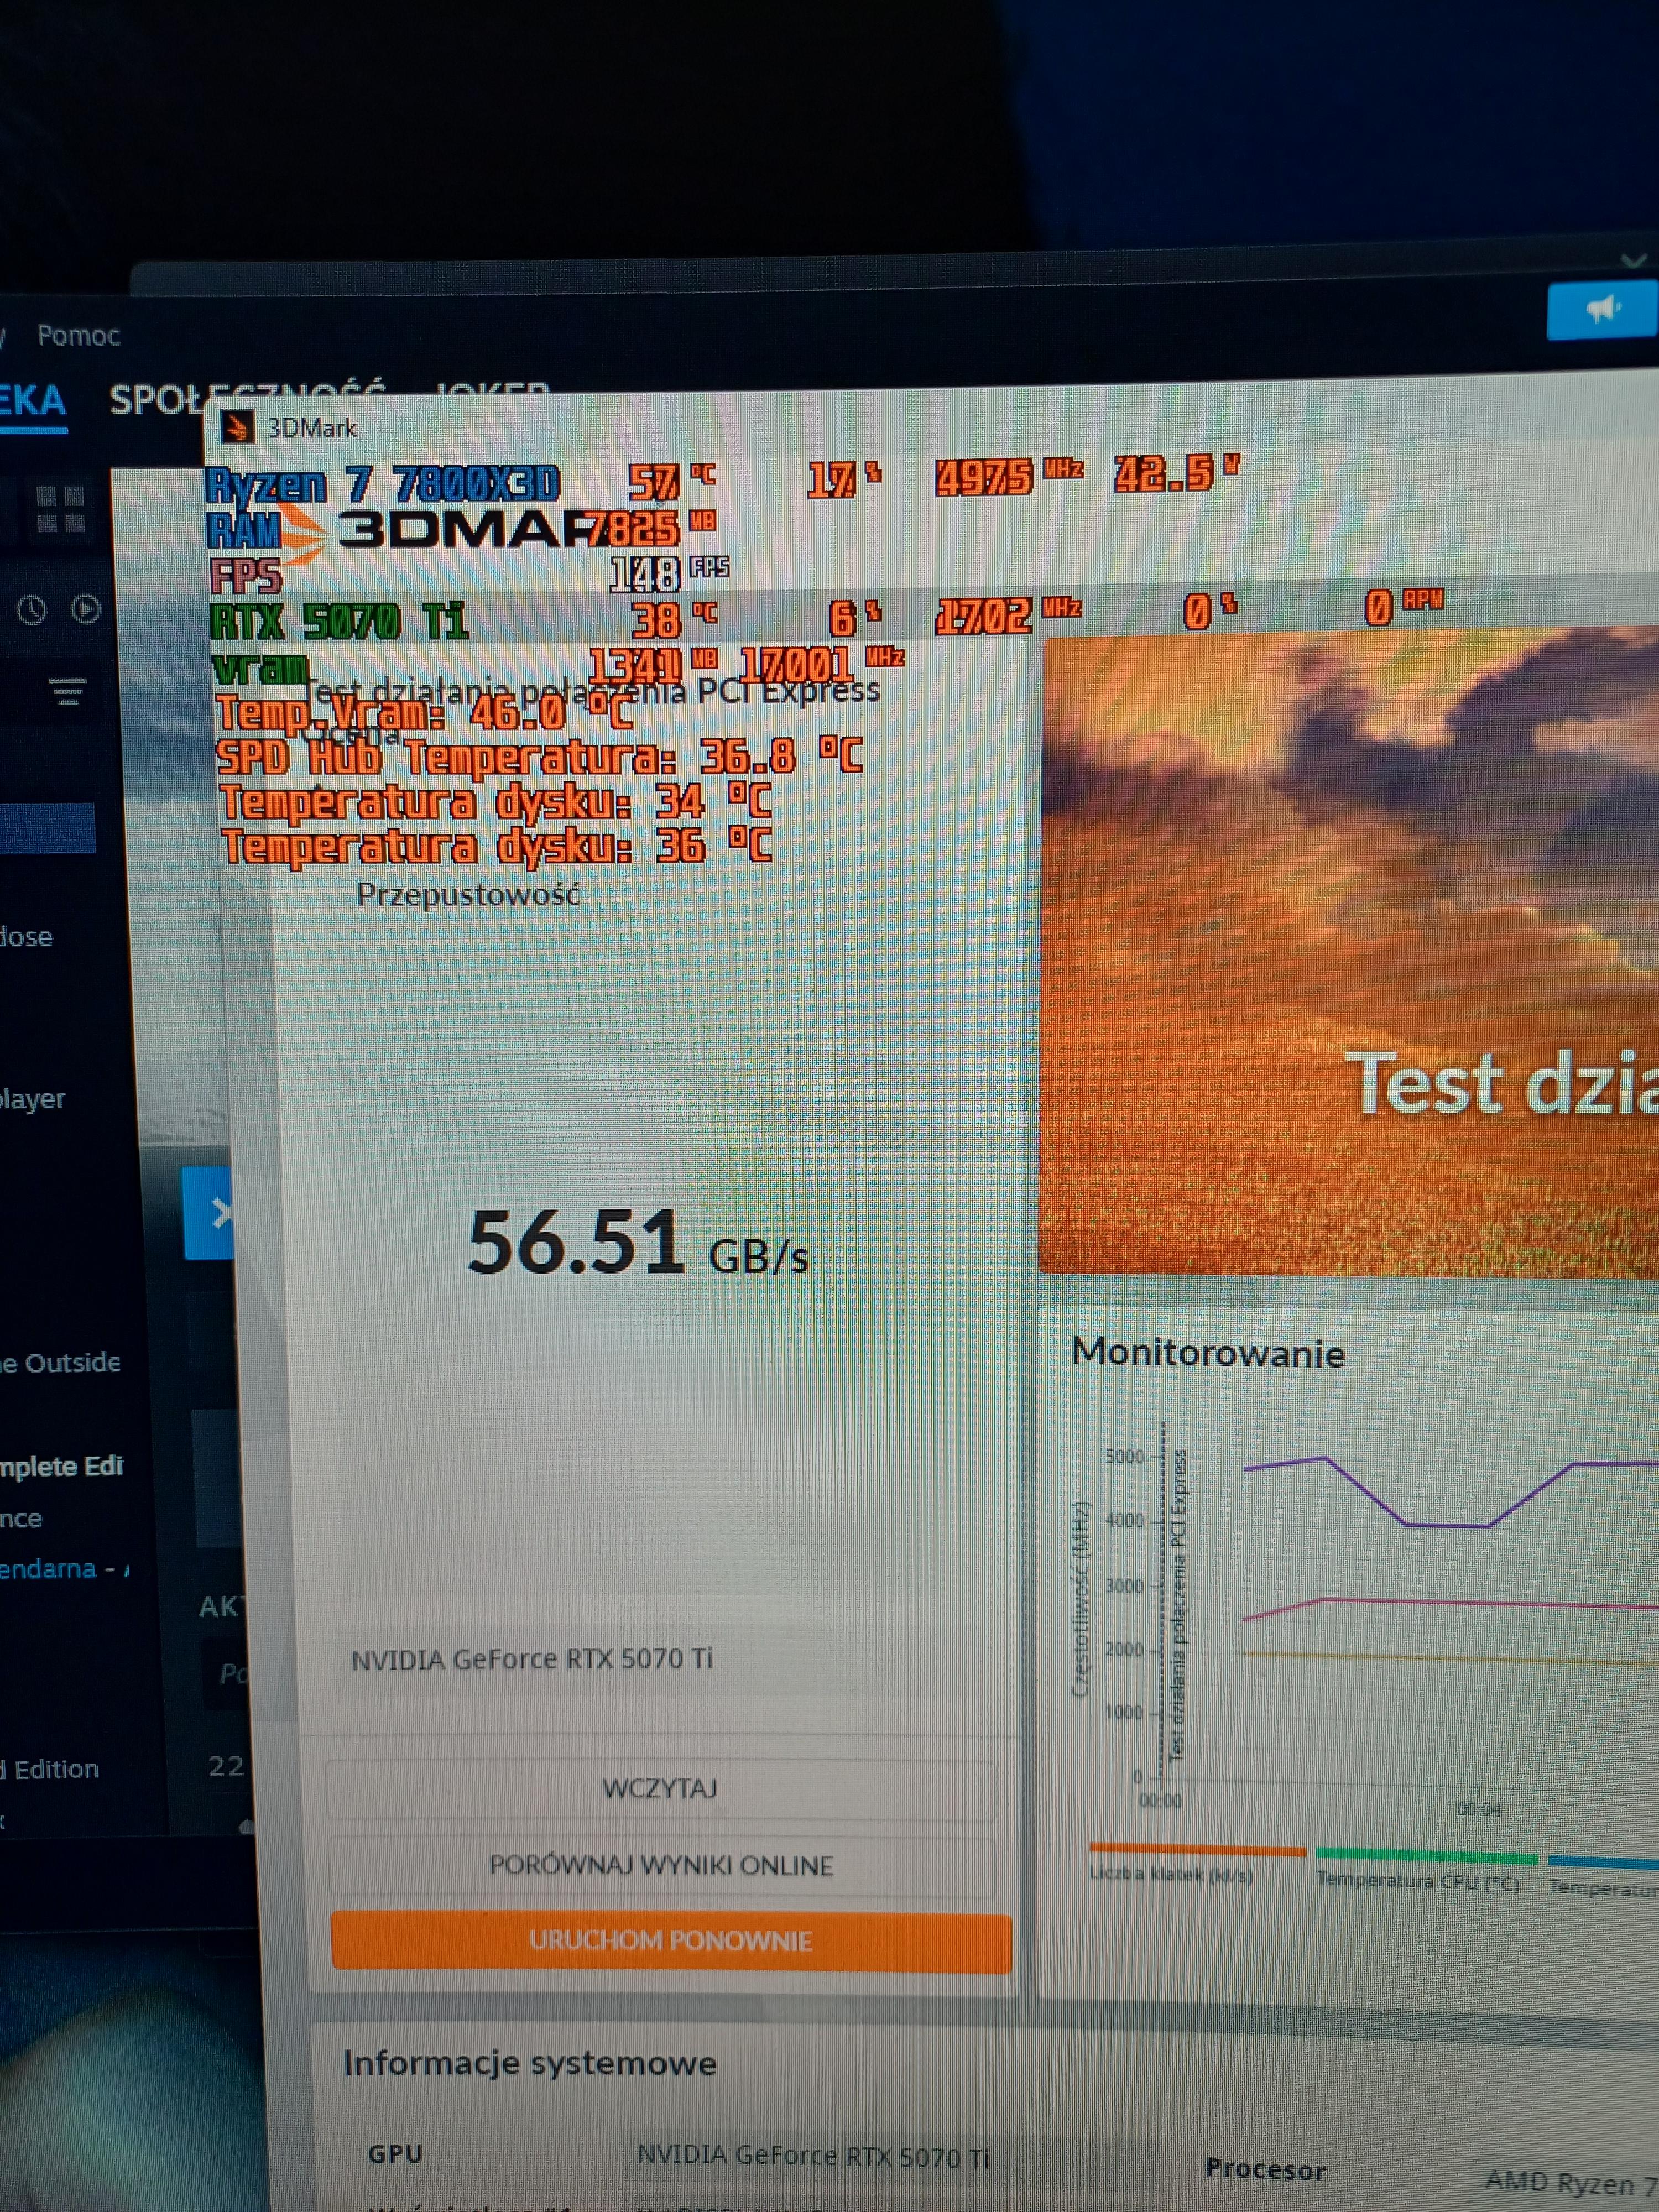This screenshot has width=1659, height=2212.
Task: Toggle the blue Temperatura legend series
Action: click(x=1602, y=1886)
